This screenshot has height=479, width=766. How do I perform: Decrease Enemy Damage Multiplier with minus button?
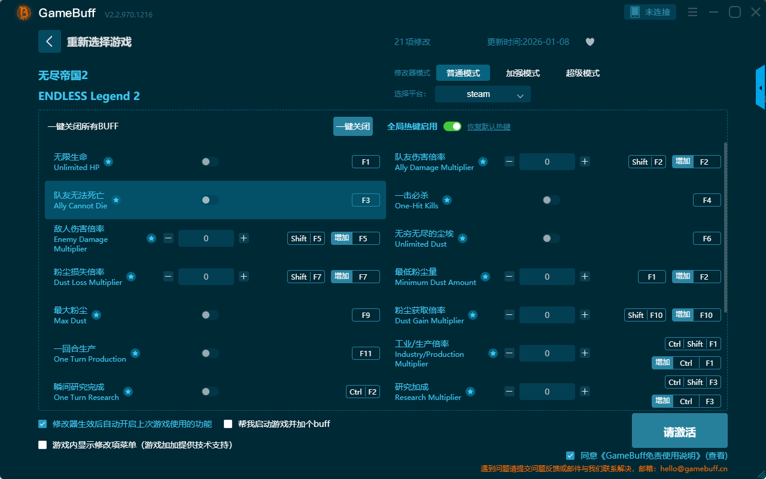pos(168,238)
